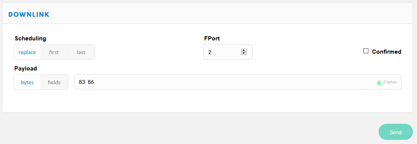417x144 pixels.
Task: Click the Scheduling label
Action: [30, 38]
